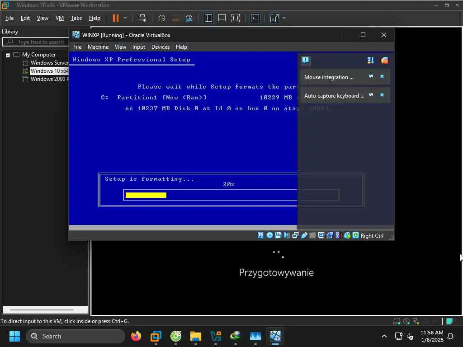463x347 pixels.
Task: Open the VMware VM menu
Action: pos(60,18)
